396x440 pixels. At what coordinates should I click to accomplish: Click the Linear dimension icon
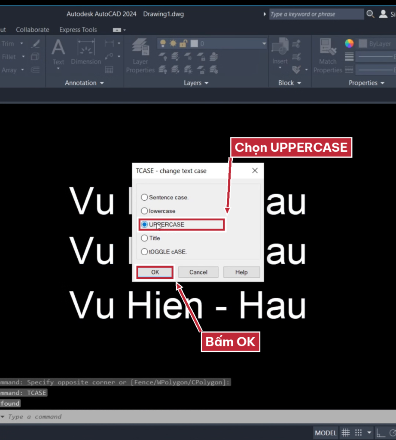[109, 43]
